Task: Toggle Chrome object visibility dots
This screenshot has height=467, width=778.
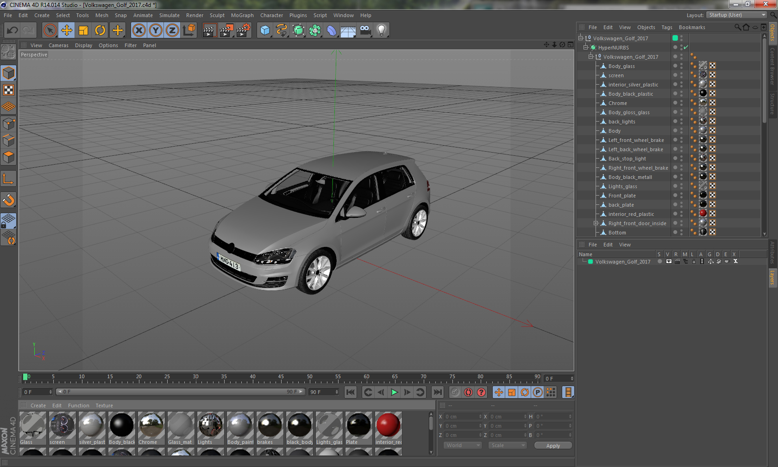Action: click(682, 103)
